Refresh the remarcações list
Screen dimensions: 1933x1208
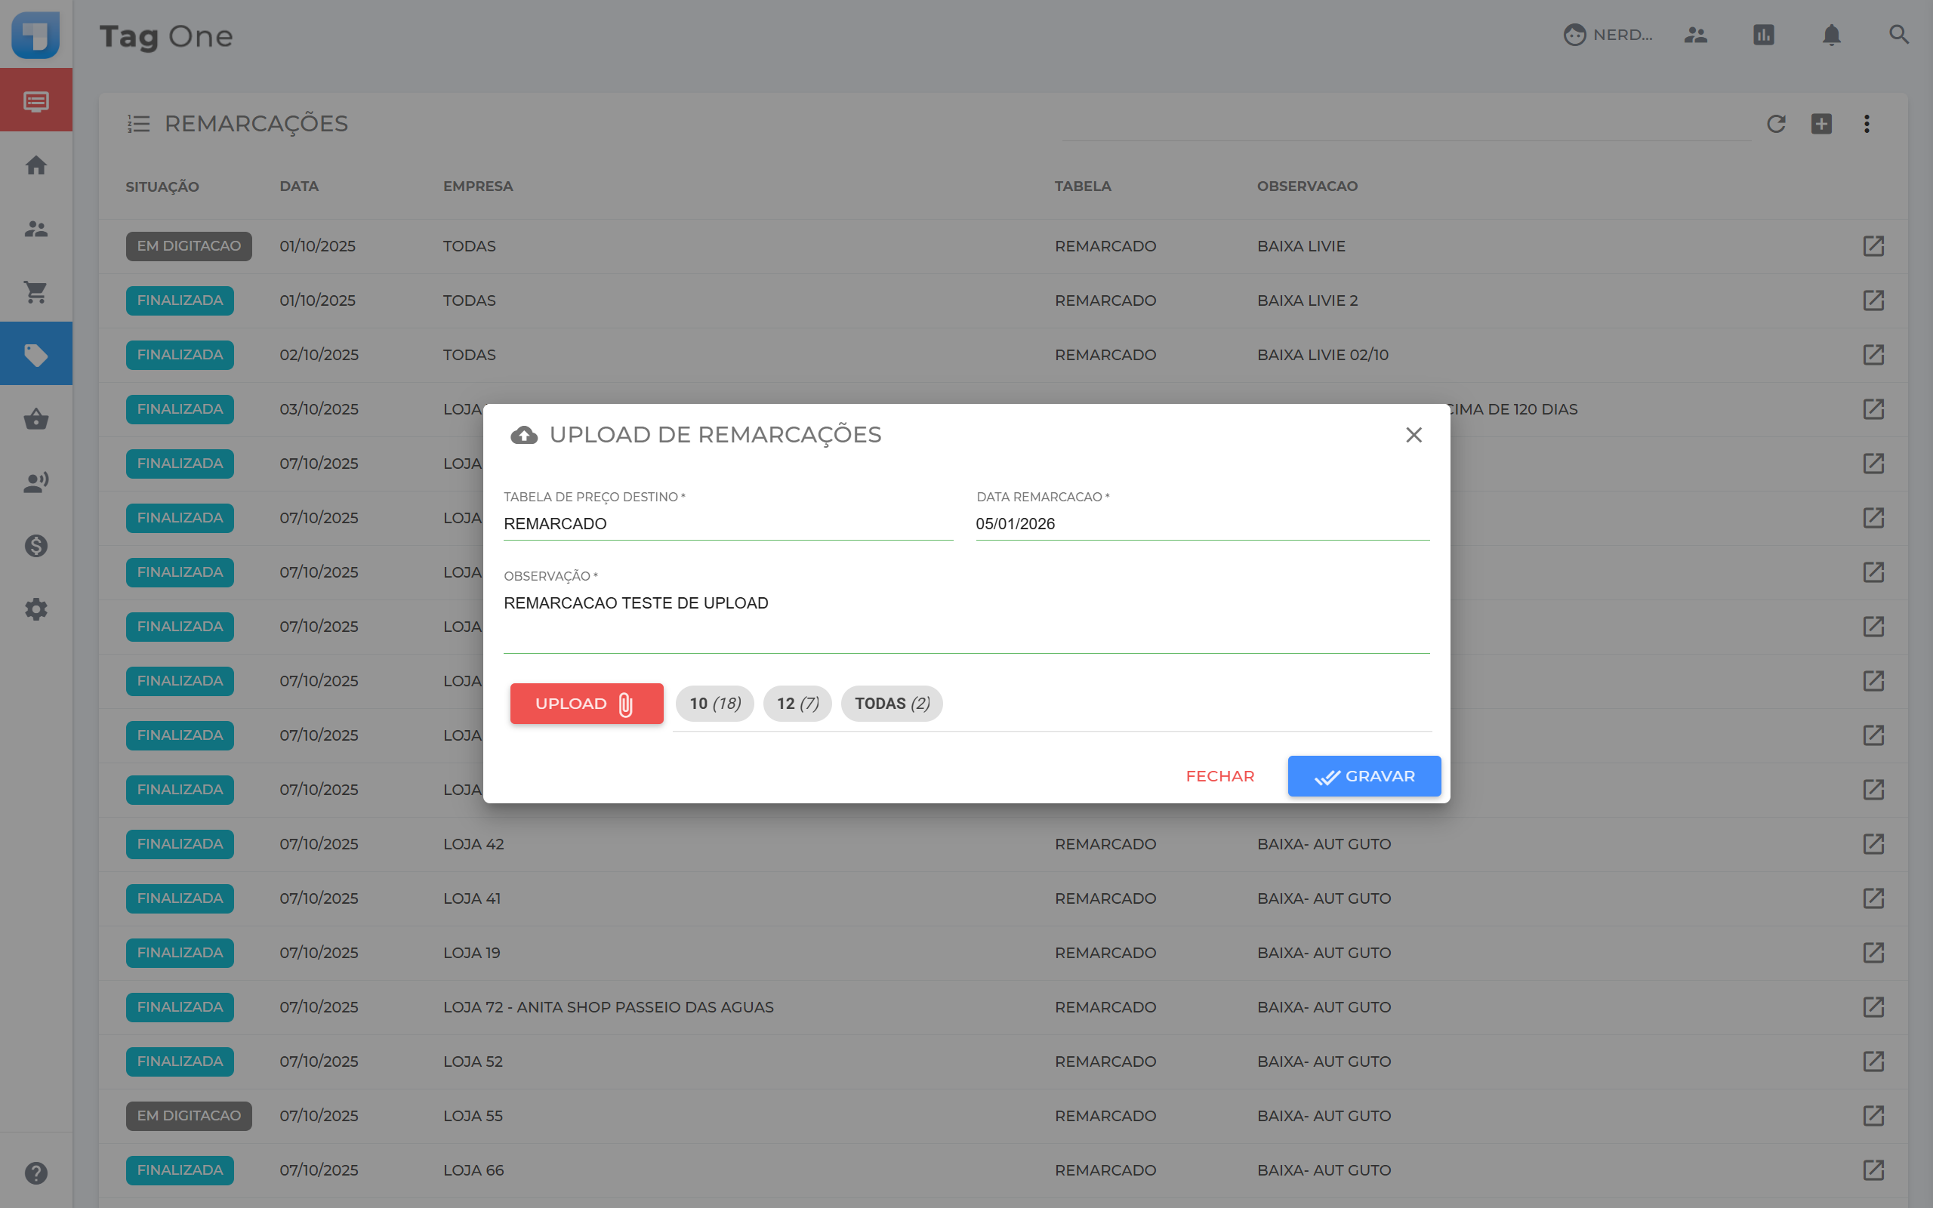pyautogui.click(x=1776, y=124)
